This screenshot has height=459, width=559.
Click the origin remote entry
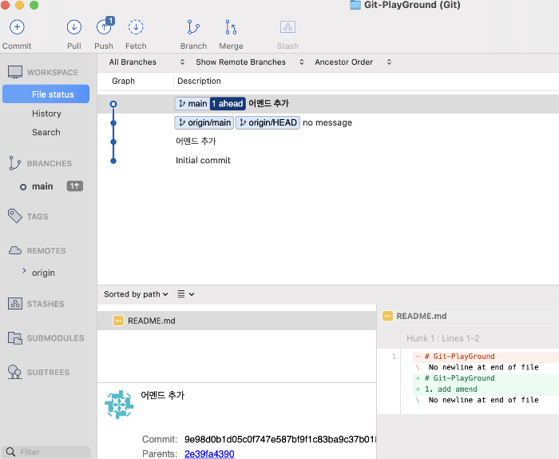click(x=43, y=273)
